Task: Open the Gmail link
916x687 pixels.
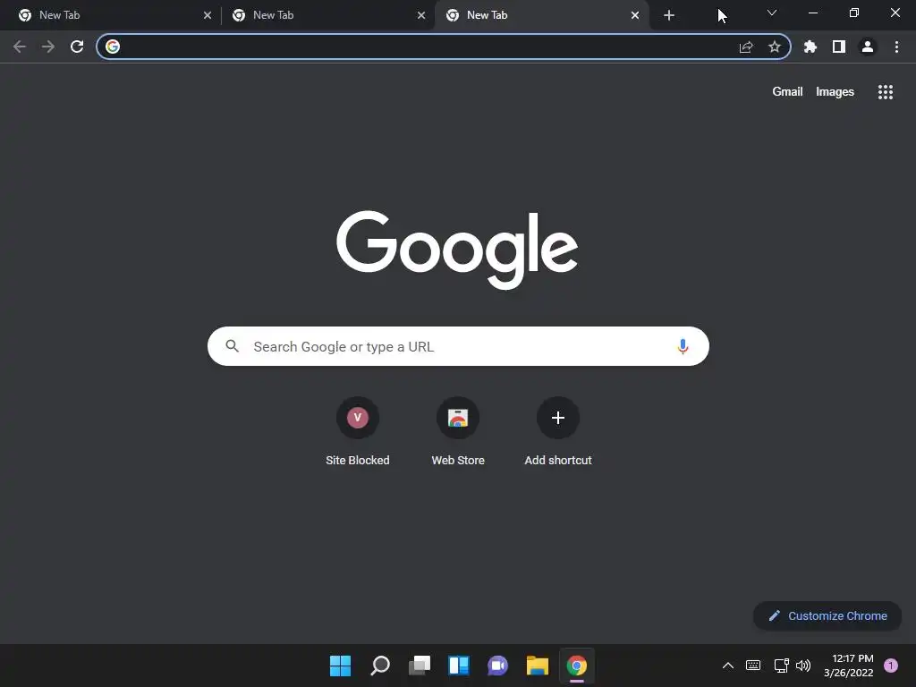Action: 787,92
